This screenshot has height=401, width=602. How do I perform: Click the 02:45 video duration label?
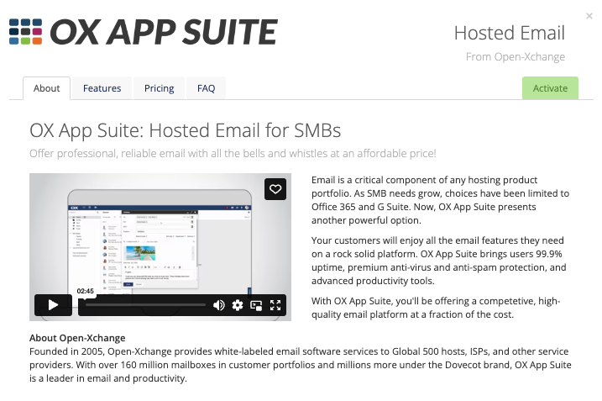pyautogui.click(x=86, y=291)
